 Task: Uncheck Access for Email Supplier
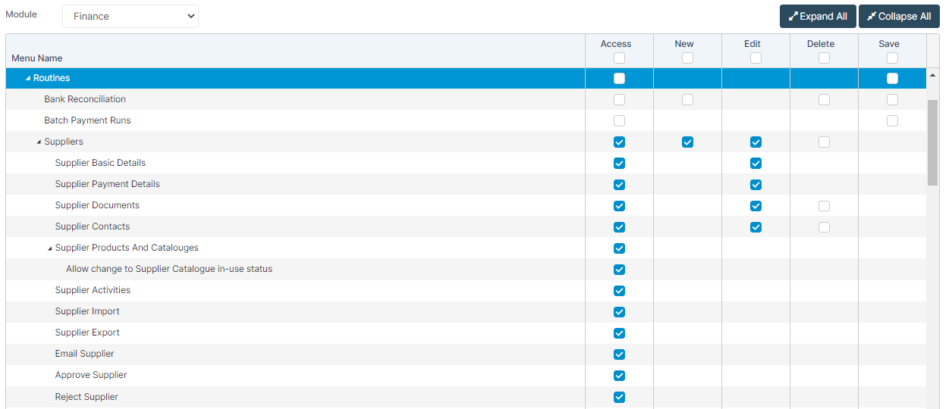click(x=620, y=354)
